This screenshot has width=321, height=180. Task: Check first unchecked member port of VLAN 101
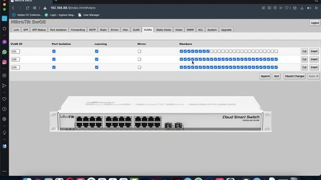coord(212,51)
